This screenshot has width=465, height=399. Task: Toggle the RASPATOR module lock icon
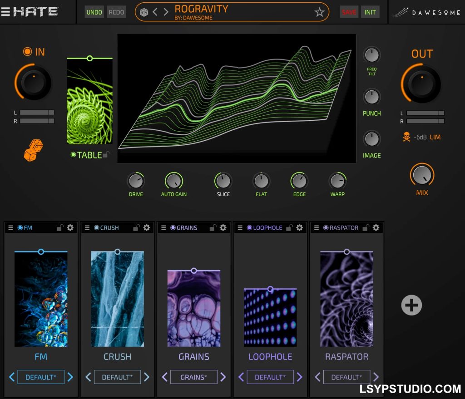click(x=366, y=228)
